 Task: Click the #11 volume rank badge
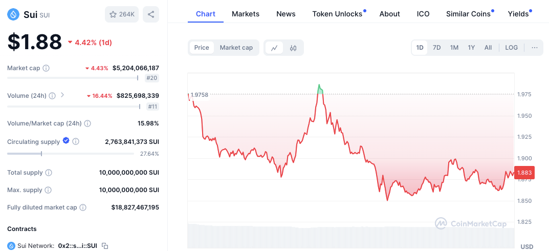coord(152,107)
